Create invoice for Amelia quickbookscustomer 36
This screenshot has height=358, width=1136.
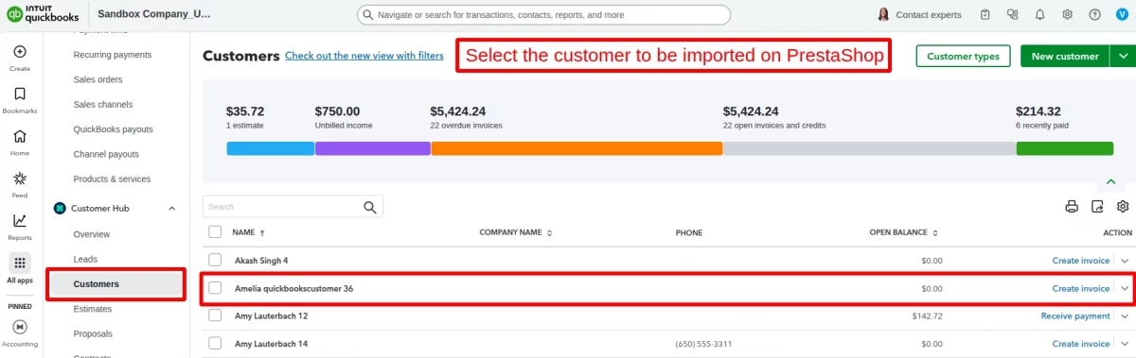point(1081,289)
